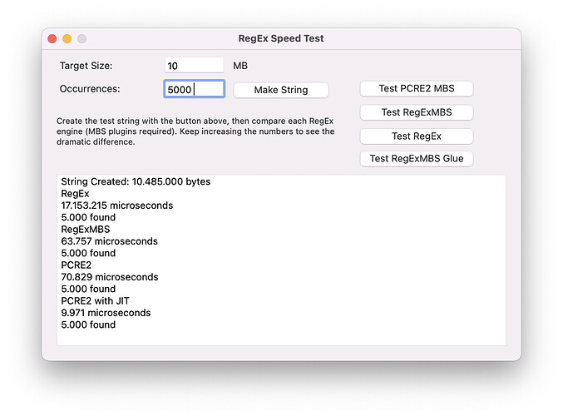Close the RegEx Speed Test window
Viewport: 563px width, 416px height.
click(x=52, y=38)
